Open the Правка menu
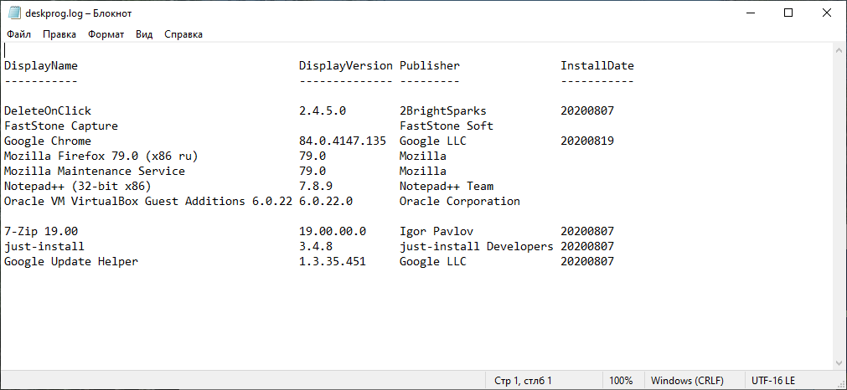The width and height of the screenshot is (847, 390). [x=59, y=34]
